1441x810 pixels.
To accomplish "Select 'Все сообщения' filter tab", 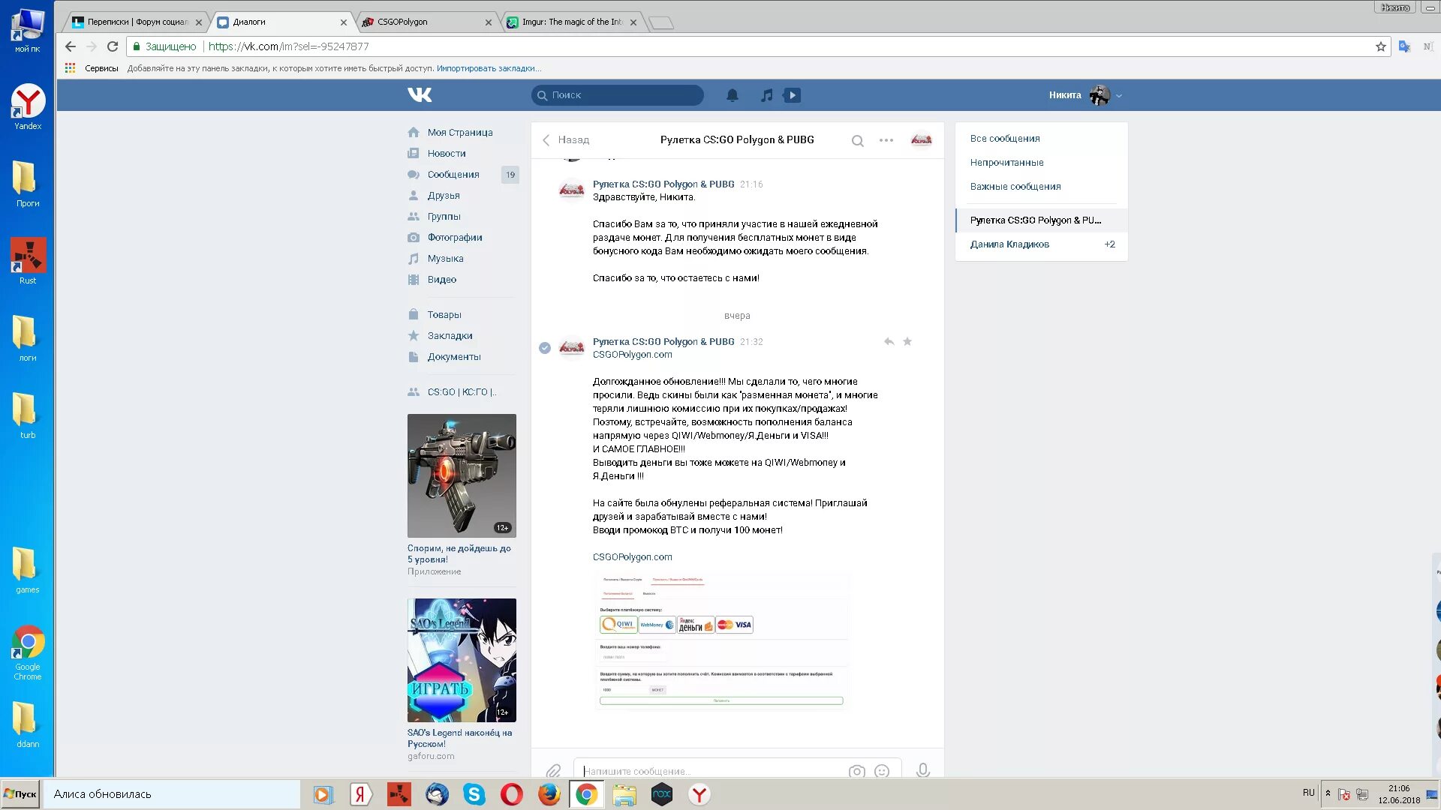I will tap(1003, 139).
